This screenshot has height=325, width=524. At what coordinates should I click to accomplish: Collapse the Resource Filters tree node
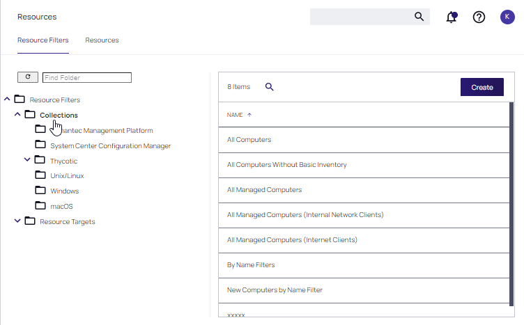click(8, 100)
